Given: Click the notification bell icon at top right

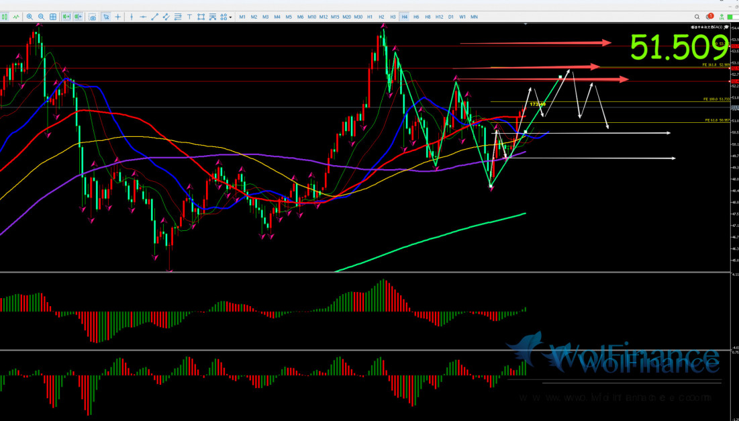Looking at the screenshot, I should pyautogui.click(x=708, y=16).
